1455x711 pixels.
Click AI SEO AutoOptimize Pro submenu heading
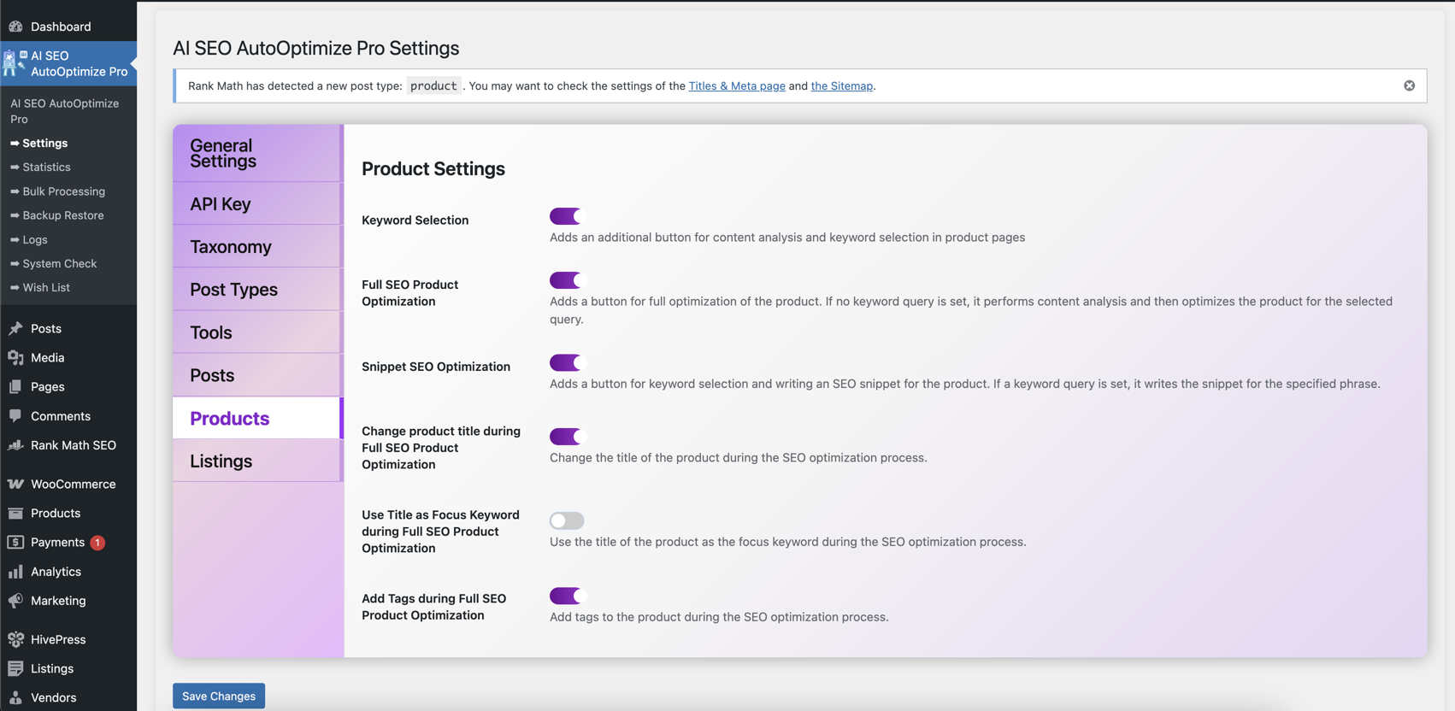tap(65, 111)
